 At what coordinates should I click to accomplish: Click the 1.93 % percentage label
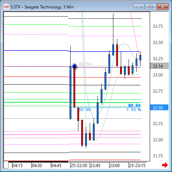(x=134, y=110)
